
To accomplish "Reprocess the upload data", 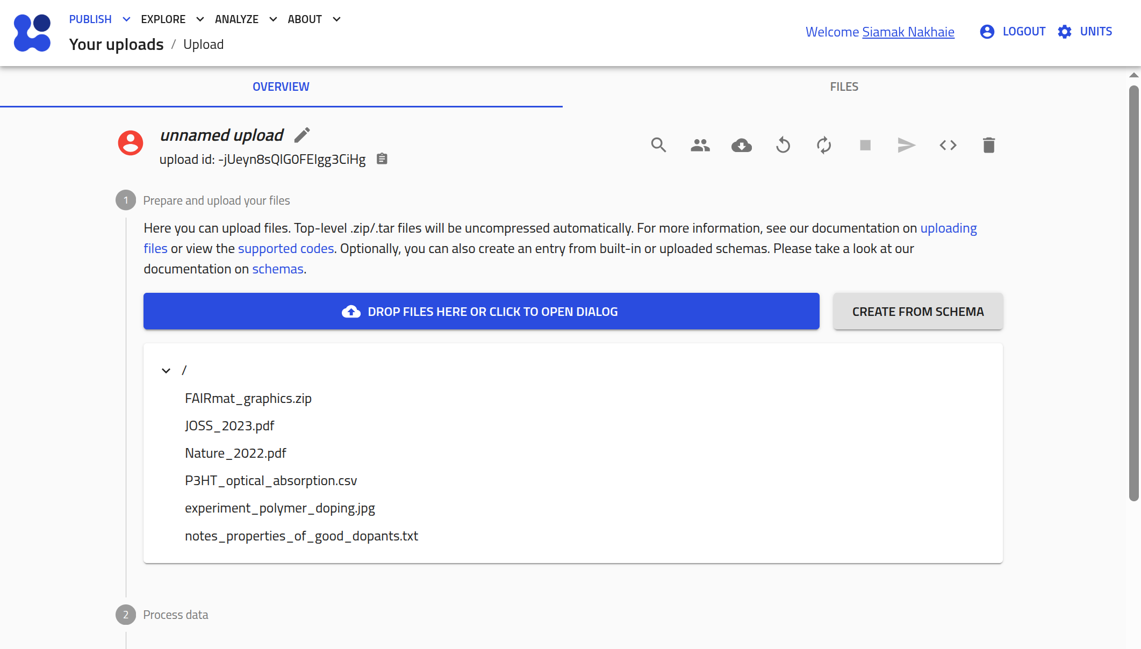I will [x=824, y=145].
